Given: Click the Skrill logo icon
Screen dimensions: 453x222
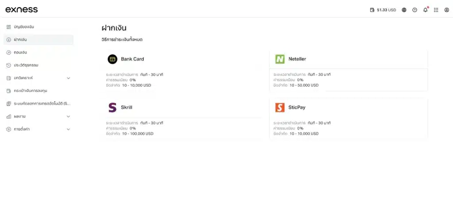Looking at the screenshot, I should 112,107.
